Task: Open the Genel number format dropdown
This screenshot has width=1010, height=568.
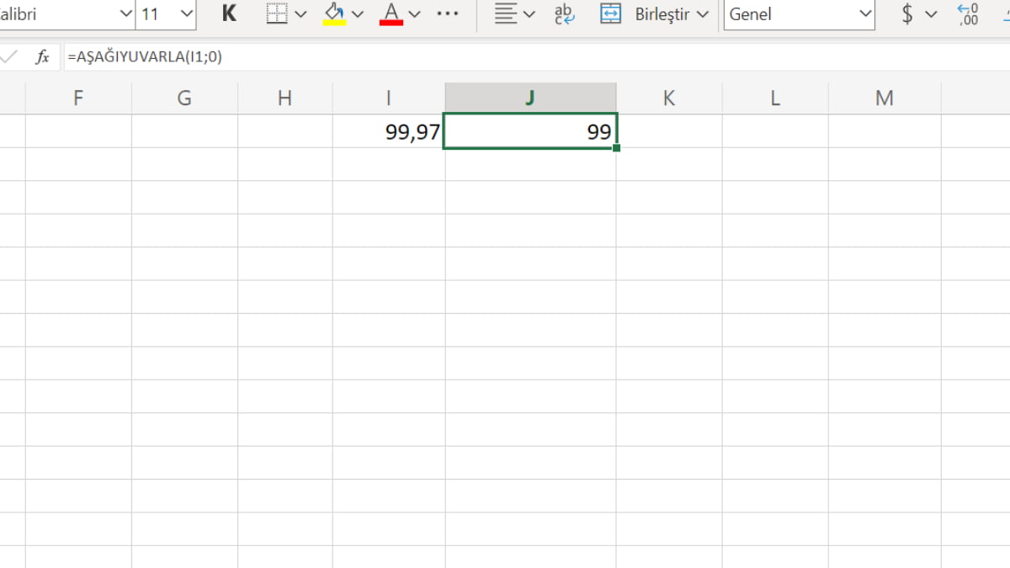Action: 865,14
